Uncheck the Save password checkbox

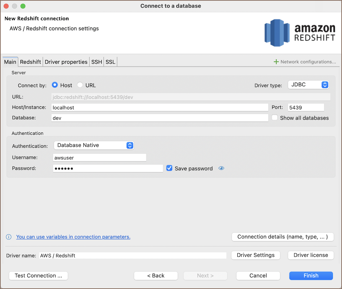pos(169,168)
